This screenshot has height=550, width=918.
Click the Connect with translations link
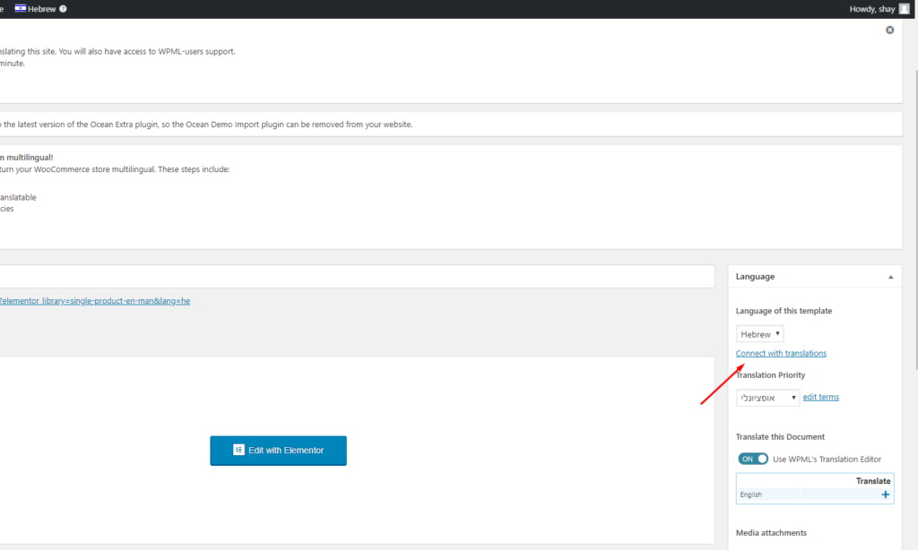pos(781,354)
